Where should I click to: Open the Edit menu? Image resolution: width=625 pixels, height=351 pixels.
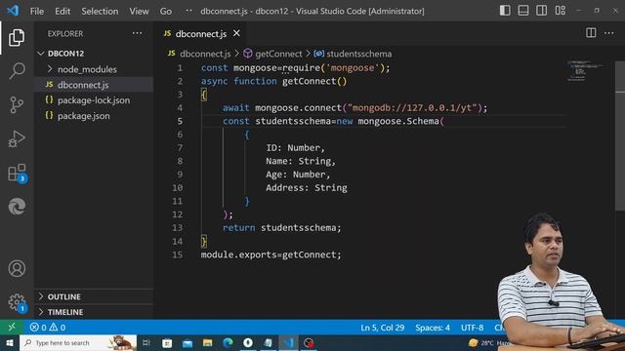click(x=62, y=11)
